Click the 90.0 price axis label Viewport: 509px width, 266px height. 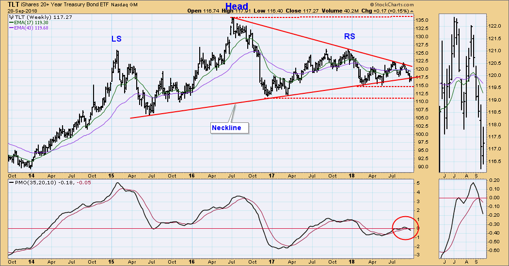(x=423, y=167)
